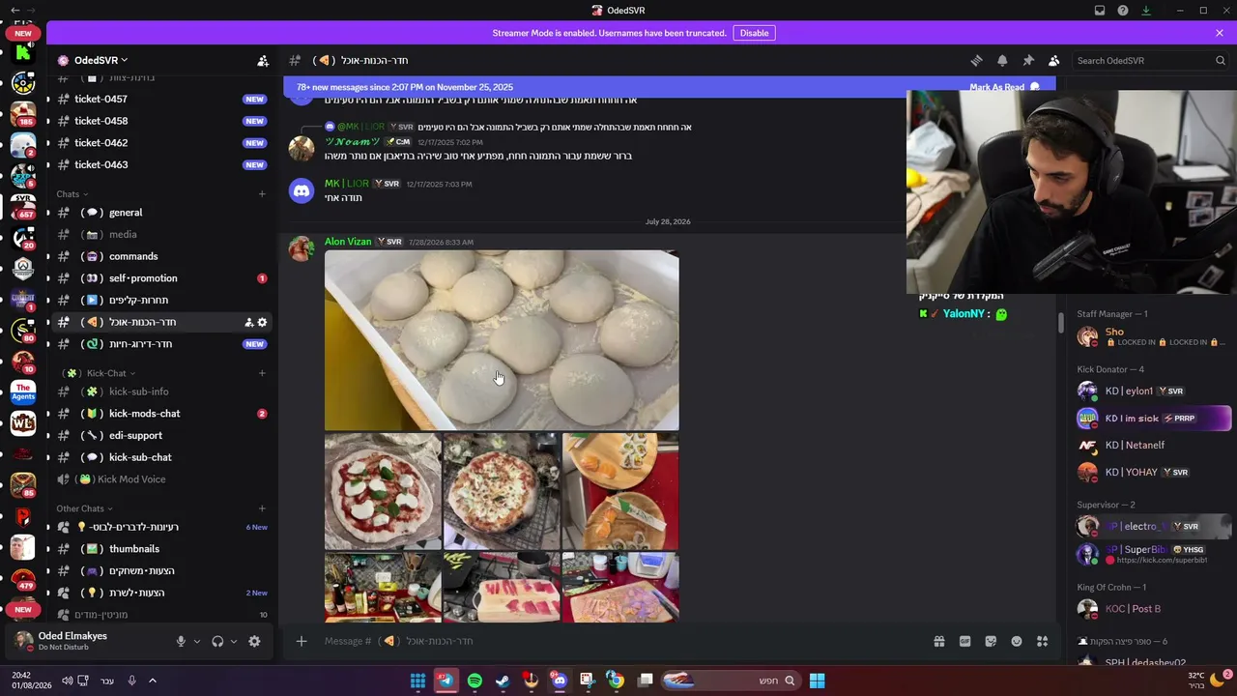Click the green download update icon
The width and height of the screenshot is (1237, 696).
click(1146, 11)
